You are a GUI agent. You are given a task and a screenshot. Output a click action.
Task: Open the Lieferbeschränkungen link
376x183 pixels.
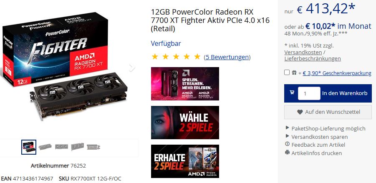[313, 58]
